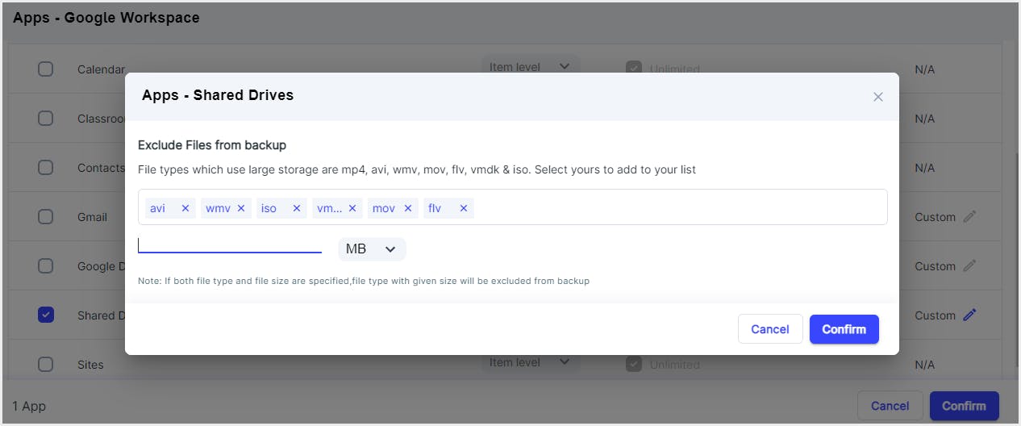This screenshot has width=1021, height=426.
Task: Uncheck the Shared Drives checkbox
Action: (46, 315)
